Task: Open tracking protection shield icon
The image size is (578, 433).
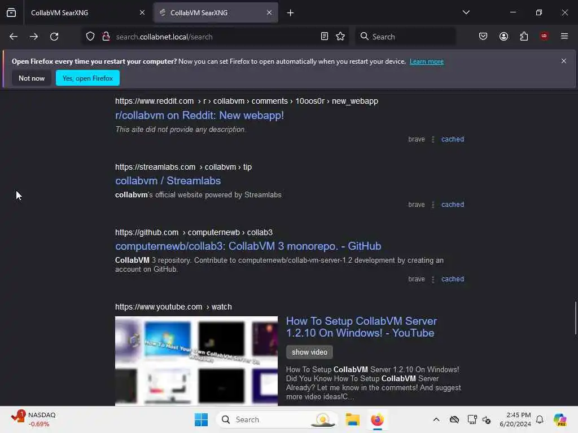Action: coord(90,37)
